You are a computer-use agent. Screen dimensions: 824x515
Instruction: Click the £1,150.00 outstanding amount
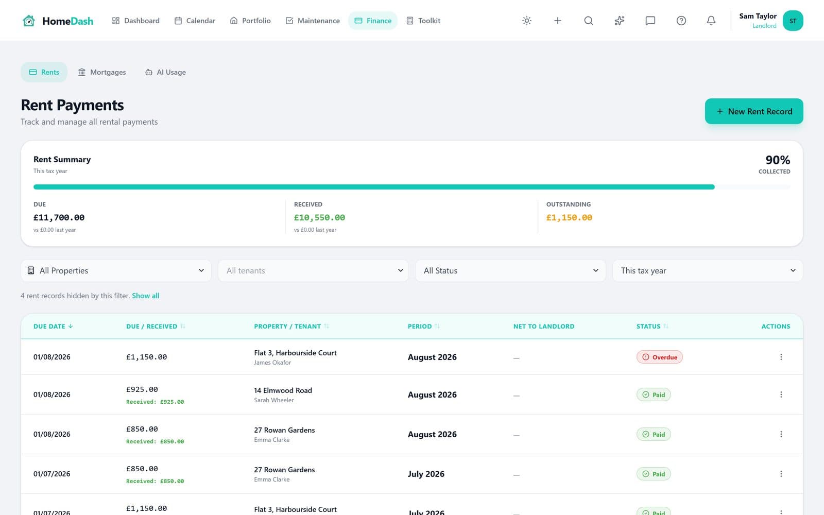569,217
